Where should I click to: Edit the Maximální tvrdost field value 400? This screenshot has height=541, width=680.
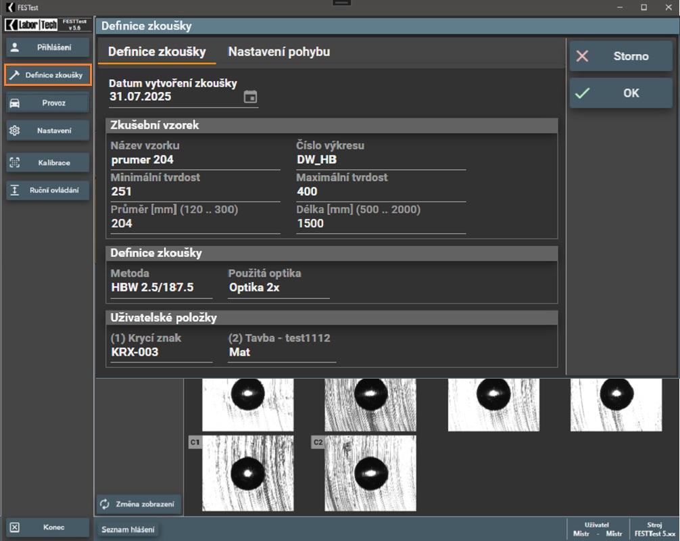[x=380, y=192]
